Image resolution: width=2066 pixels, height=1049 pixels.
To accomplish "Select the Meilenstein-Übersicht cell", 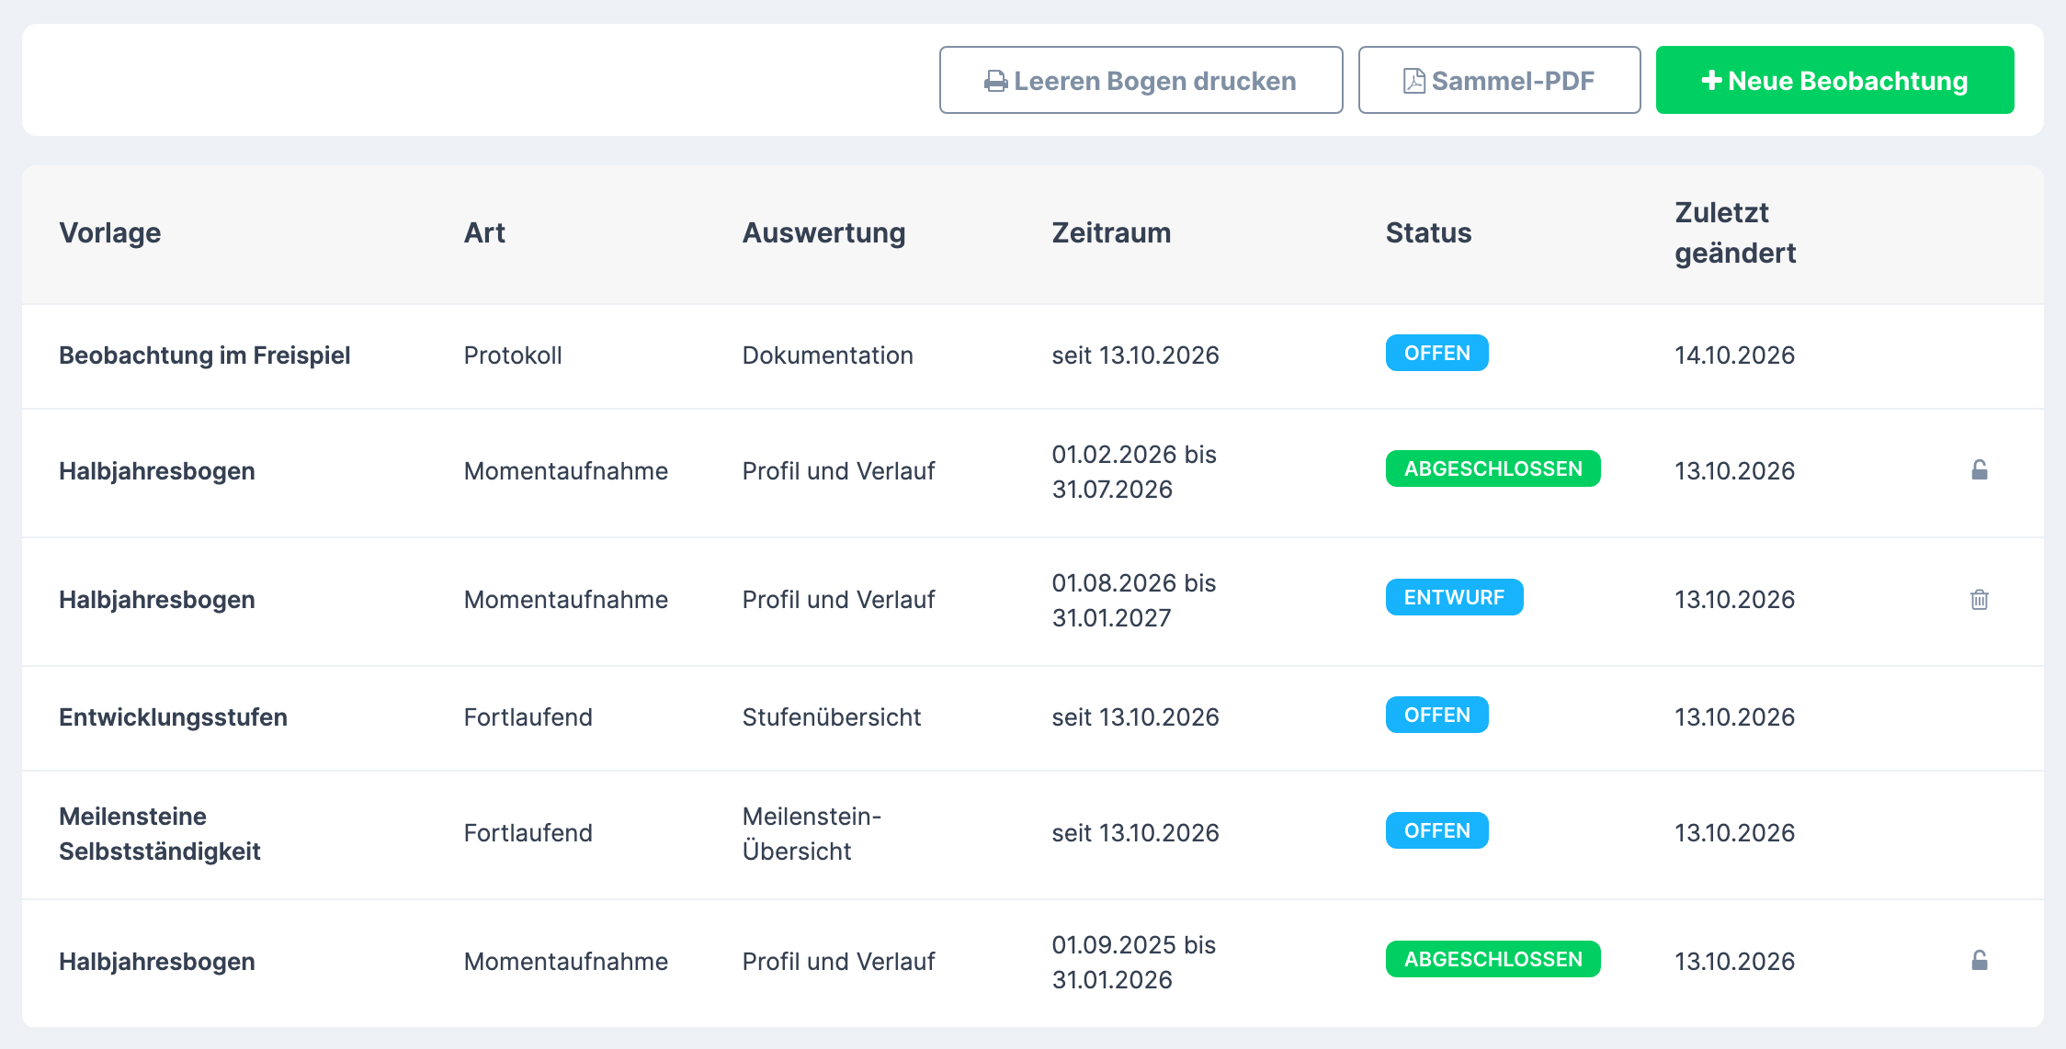I will (x=812, y=833).
